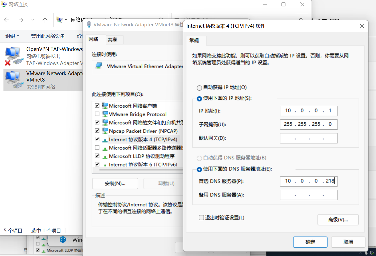
Task: Toggle Microsoft 网络的文件和打印机共享 checkbox
Action: (97, 122)
